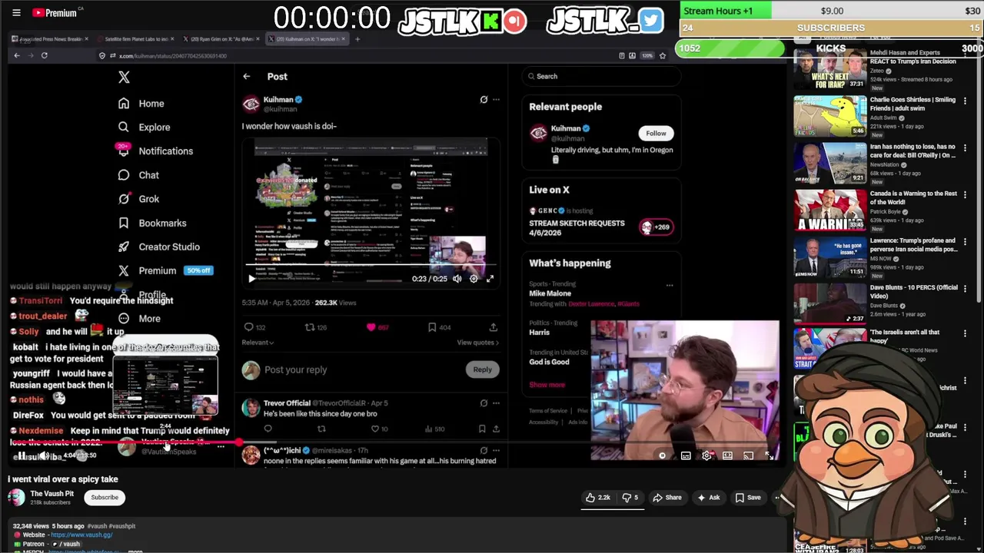Click the '218k subscribers' count text
The height and width of the screenshot is (553, 984).
51,502
